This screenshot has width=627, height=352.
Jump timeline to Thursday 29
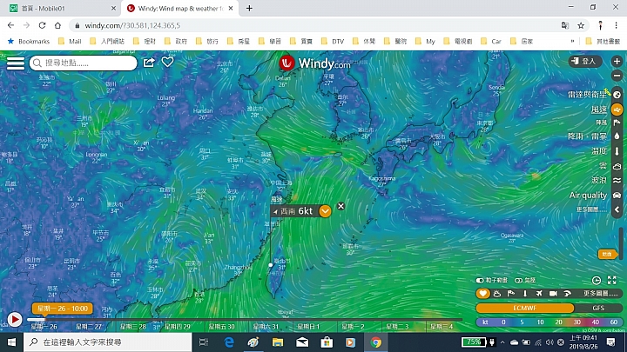(177, 327)
